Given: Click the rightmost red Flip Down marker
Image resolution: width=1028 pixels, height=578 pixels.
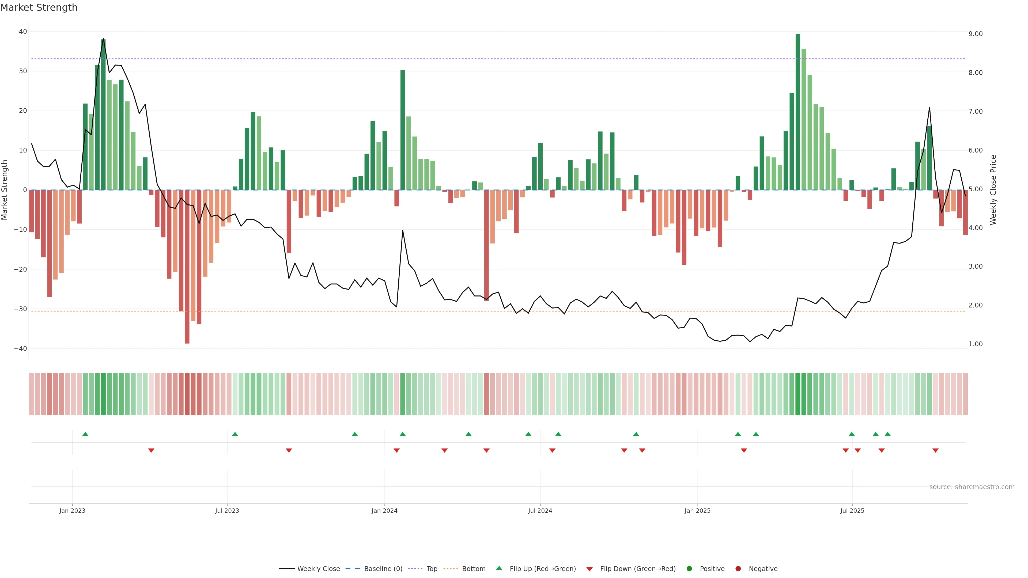Looking at the screenshot, I should [x=935, y=450].
